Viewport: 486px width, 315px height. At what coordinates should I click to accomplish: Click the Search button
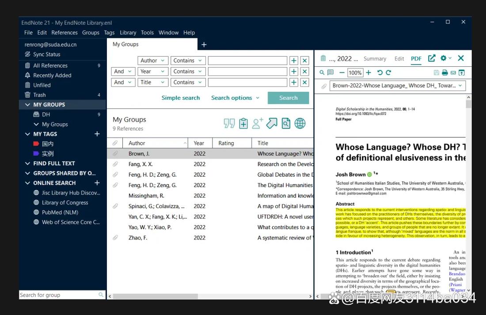288,98
